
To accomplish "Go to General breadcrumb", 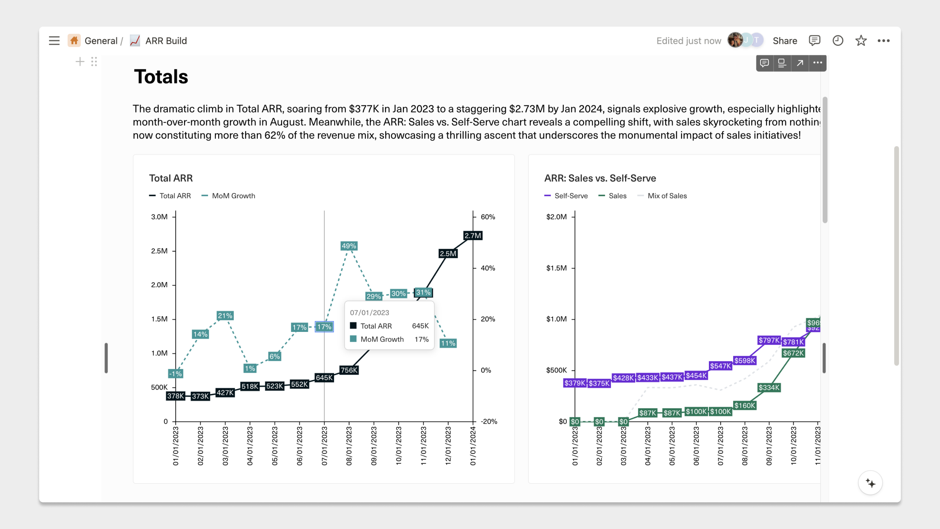I will click(x=101, y=41).
